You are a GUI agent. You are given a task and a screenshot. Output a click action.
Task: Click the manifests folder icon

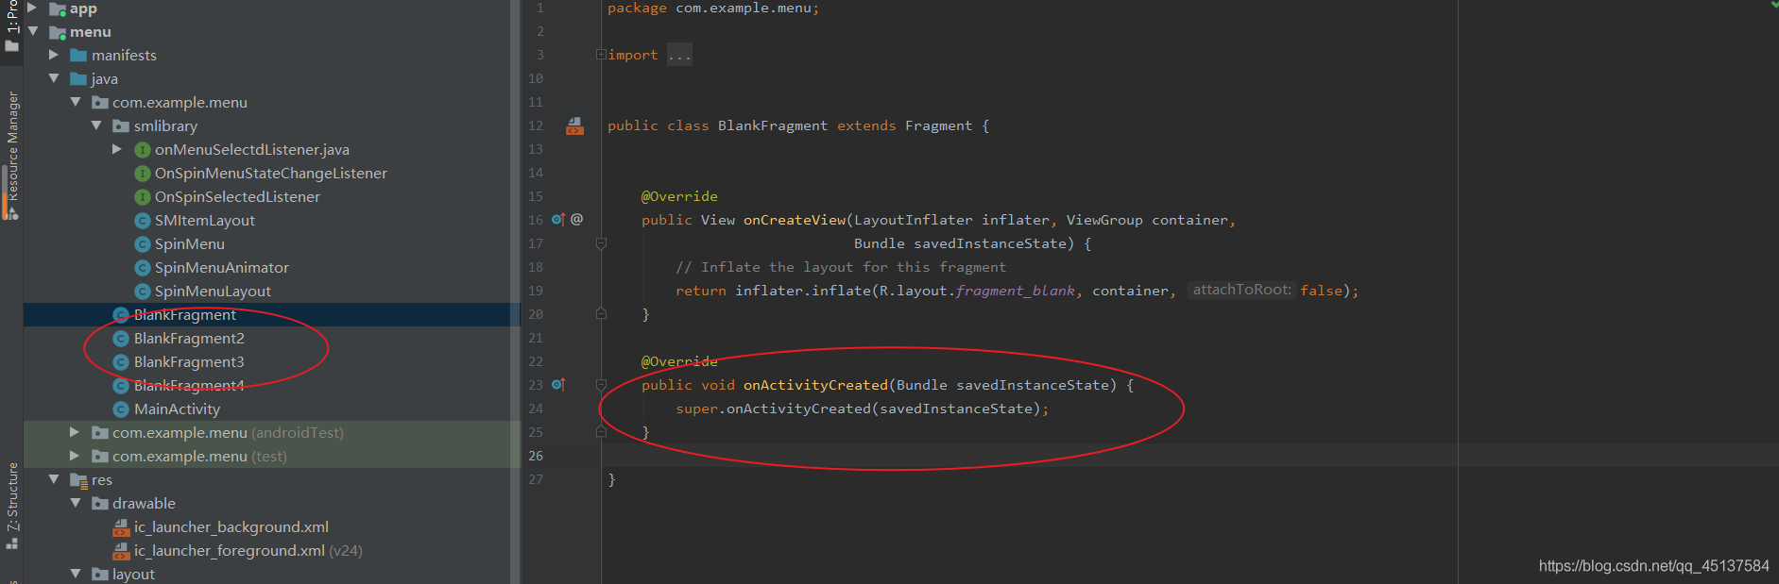pos(78,55)
